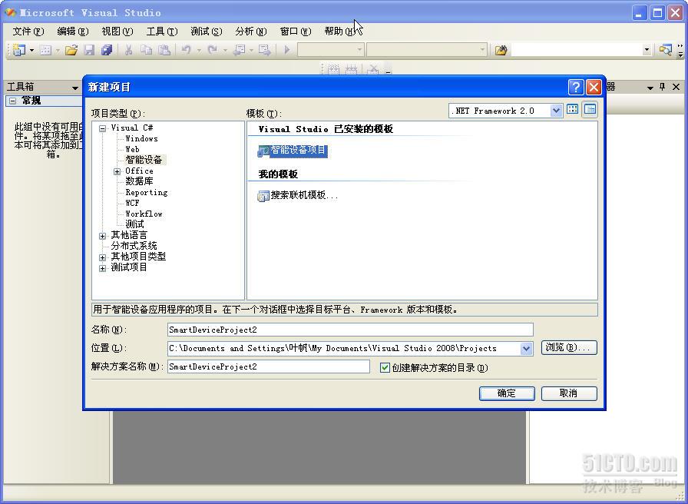Click the Paste clipboard icon

[164, 50]
